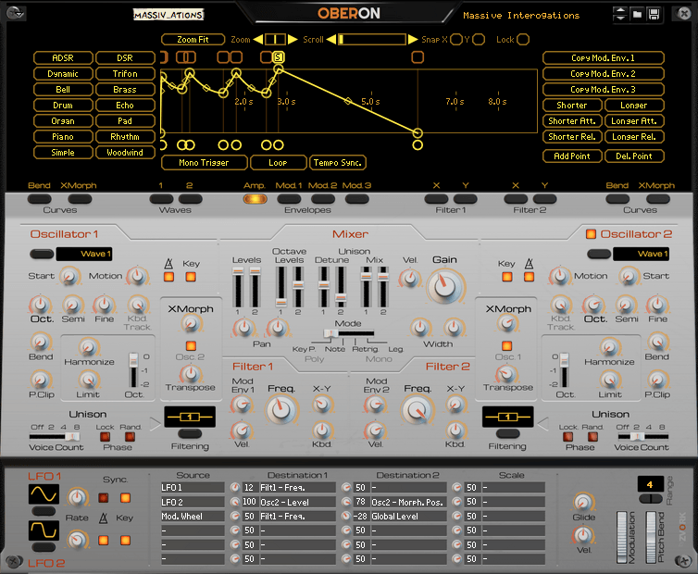Select the Amp. envelope tab

(256, 199)
